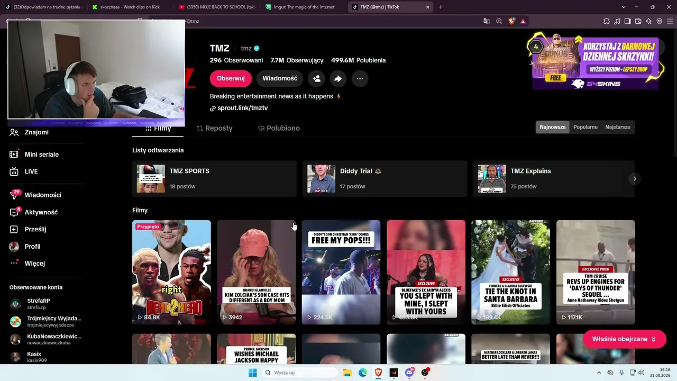Close the TMZ TikTok browser tab
677x381 pixels.
pyautogui.click(x=427, y=7)
